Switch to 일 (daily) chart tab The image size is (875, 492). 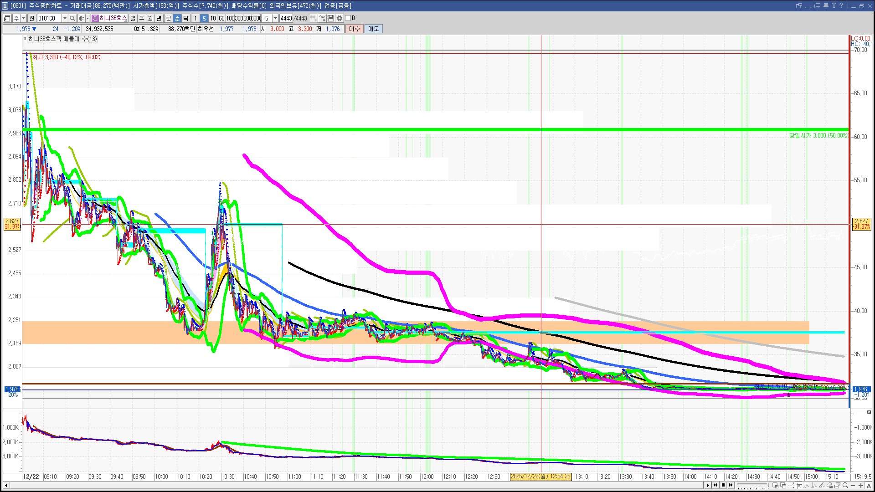133,18
